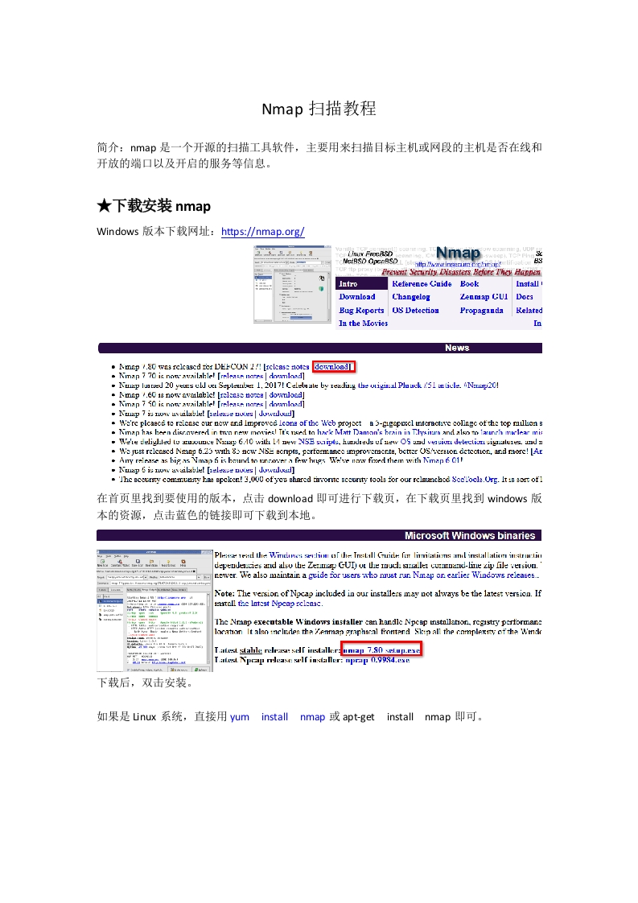Open the Changelog link
Image resolution: width=638 pixels, height=903 pixels.
click(x=410, y=297)
